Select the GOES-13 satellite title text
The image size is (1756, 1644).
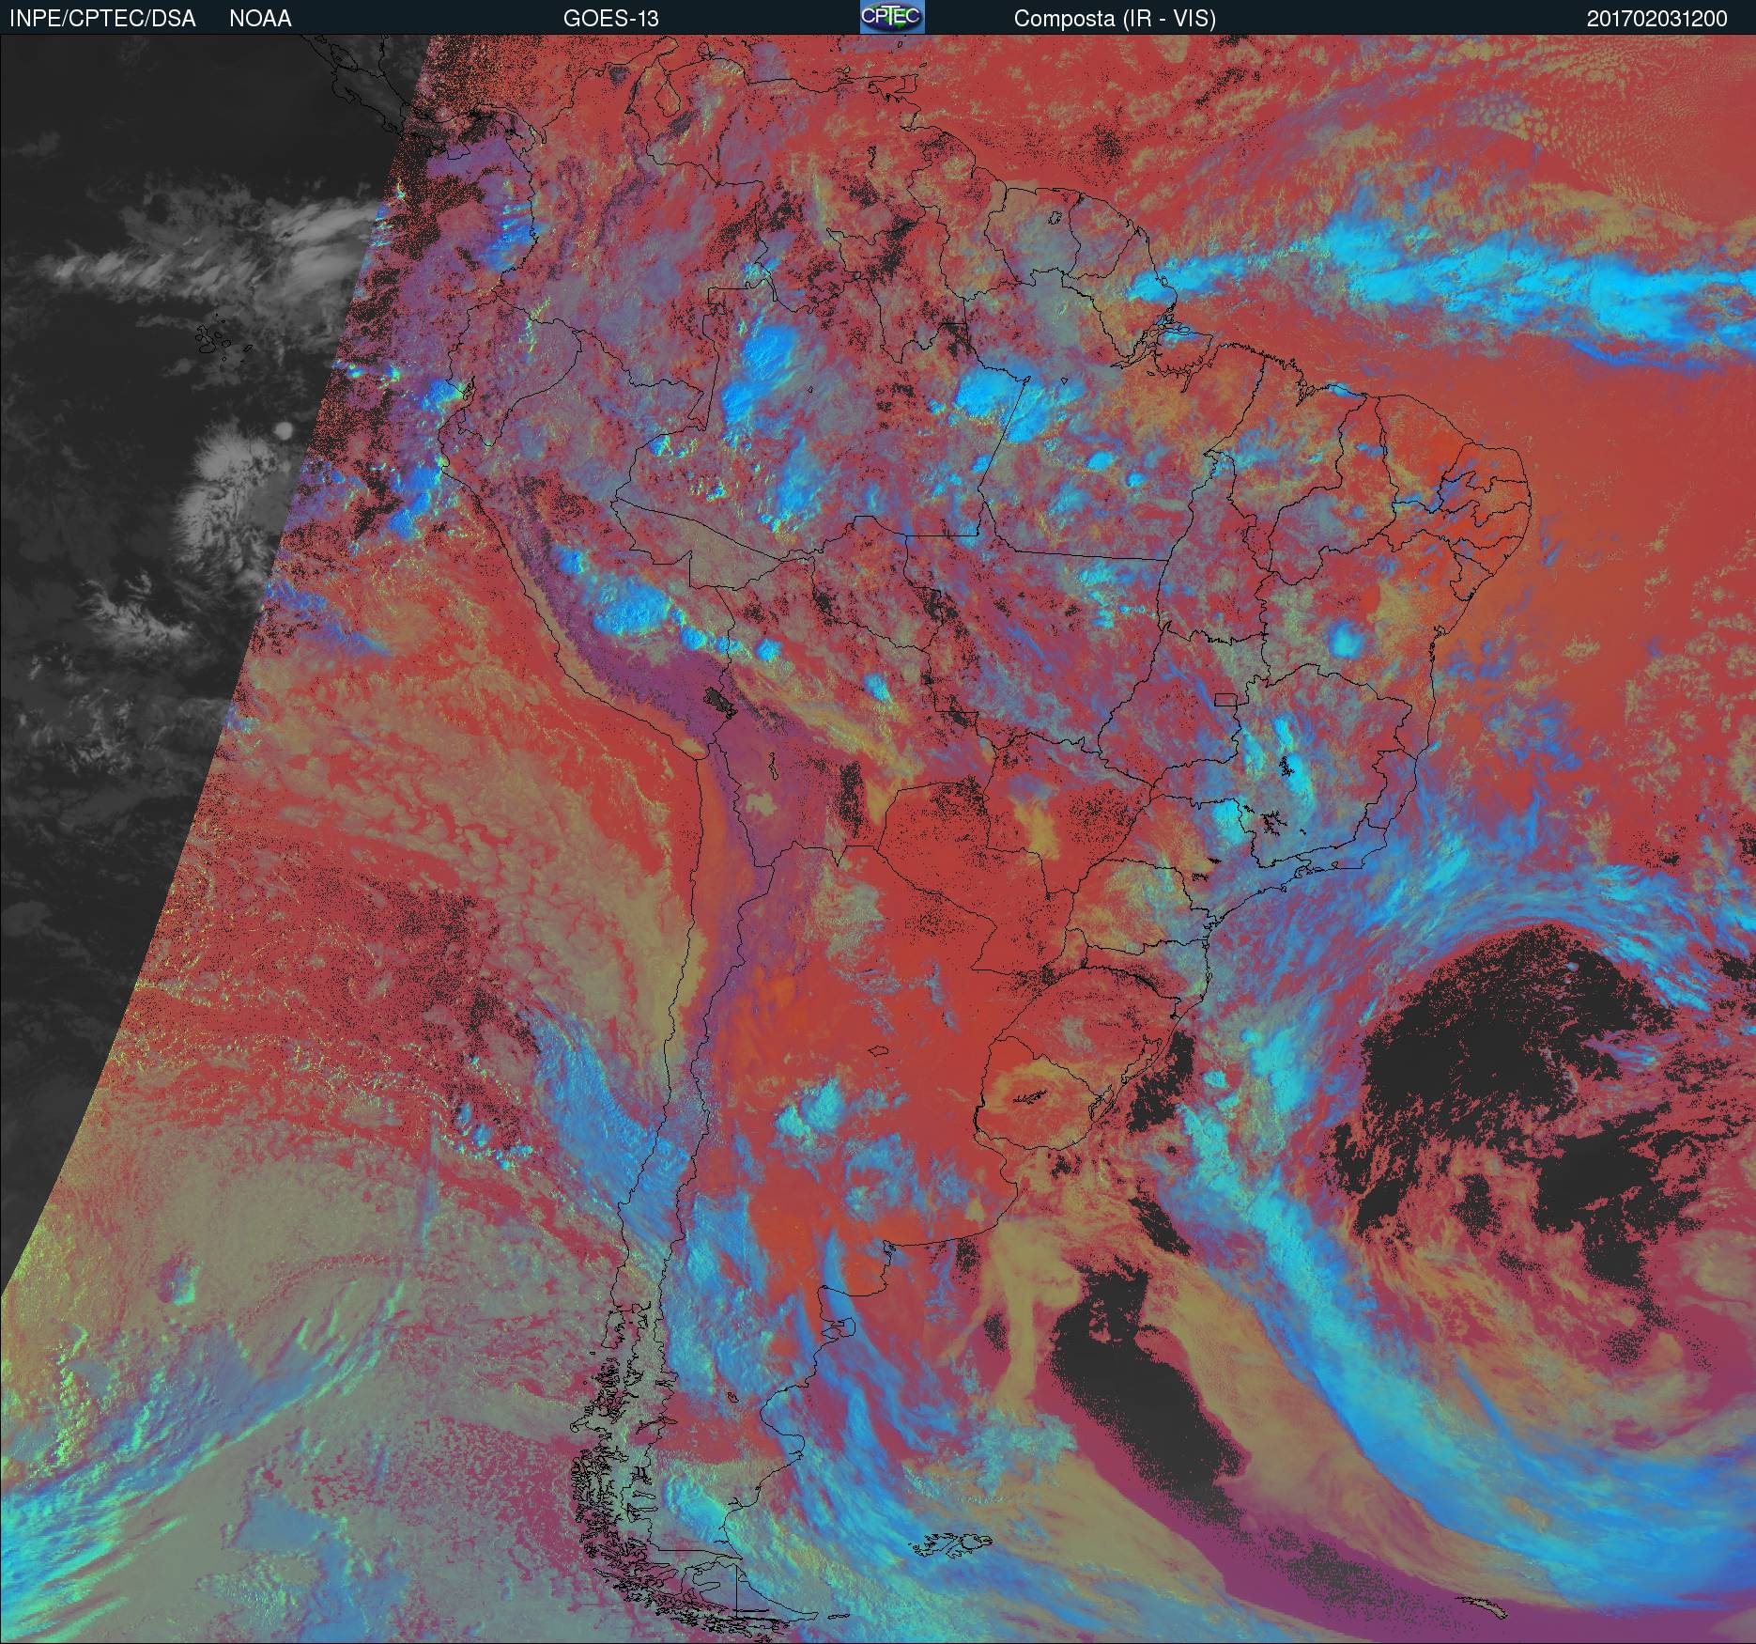(610, 19)
